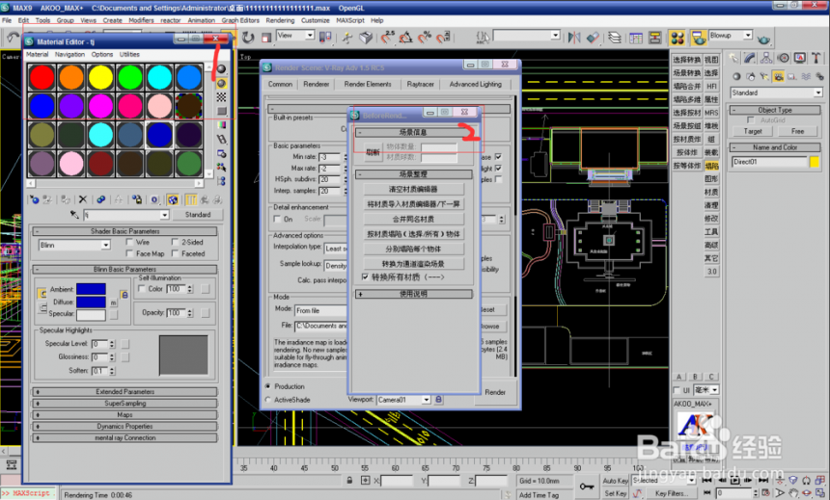Enable the Faceted checkbox
The width and height of the screenshot is (830, 500).
[175, 253]
